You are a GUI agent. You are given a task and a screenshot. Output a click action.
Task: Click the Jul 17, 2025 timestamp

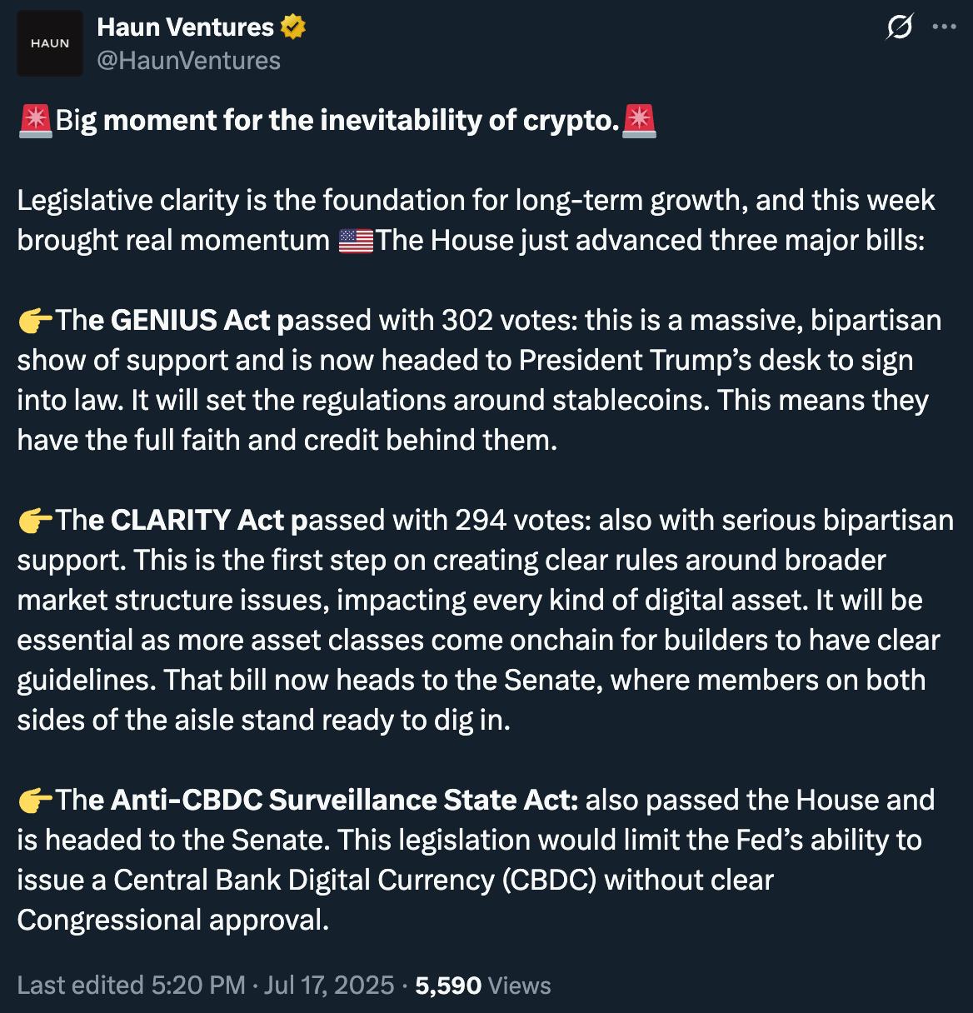330,985
